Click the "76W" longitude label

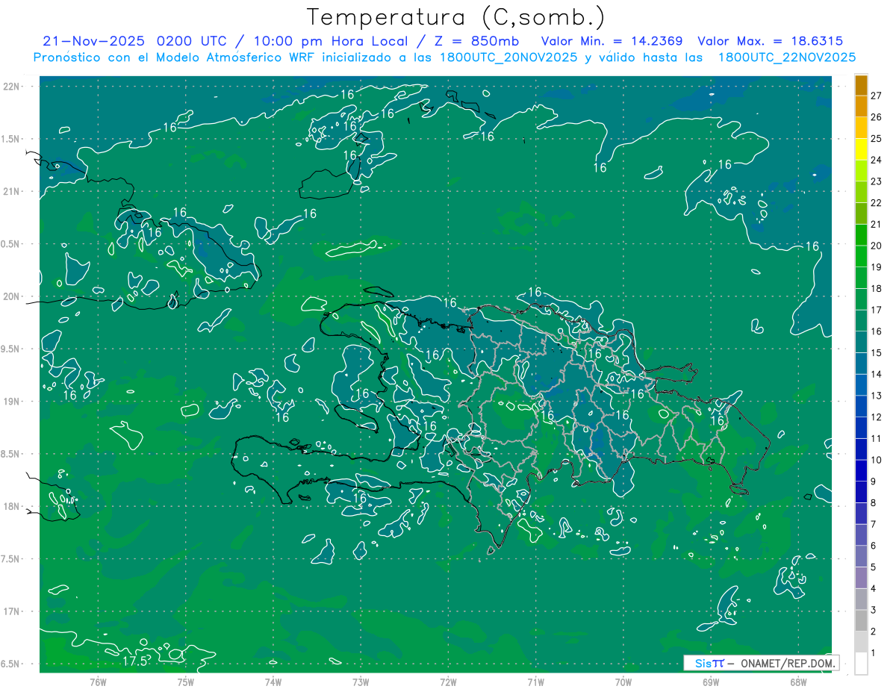point(98,682)
